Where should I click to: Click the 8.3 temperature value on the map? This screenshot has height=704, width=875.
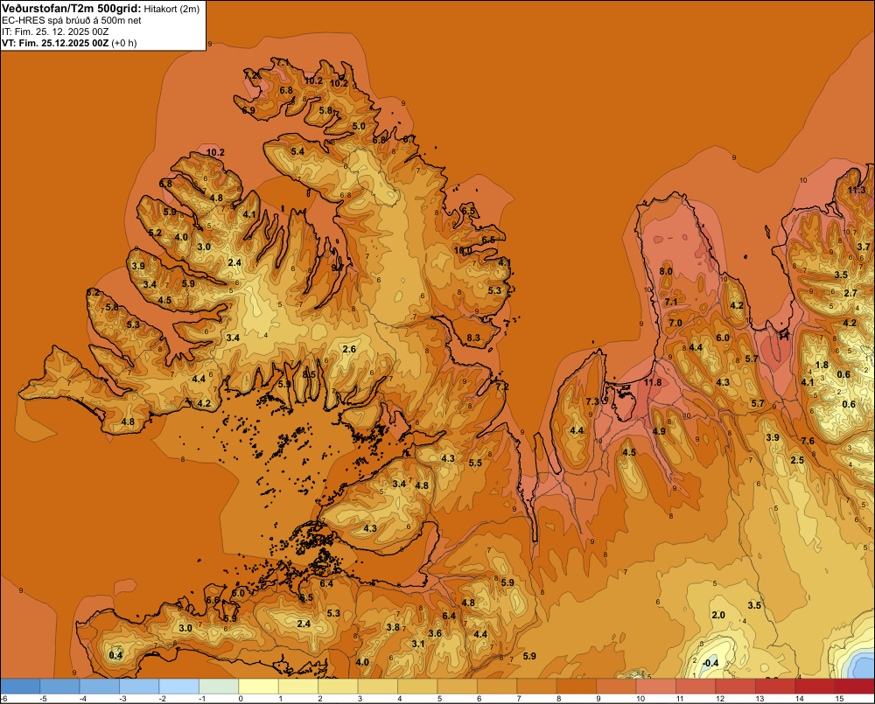click(x=473, y=338)
